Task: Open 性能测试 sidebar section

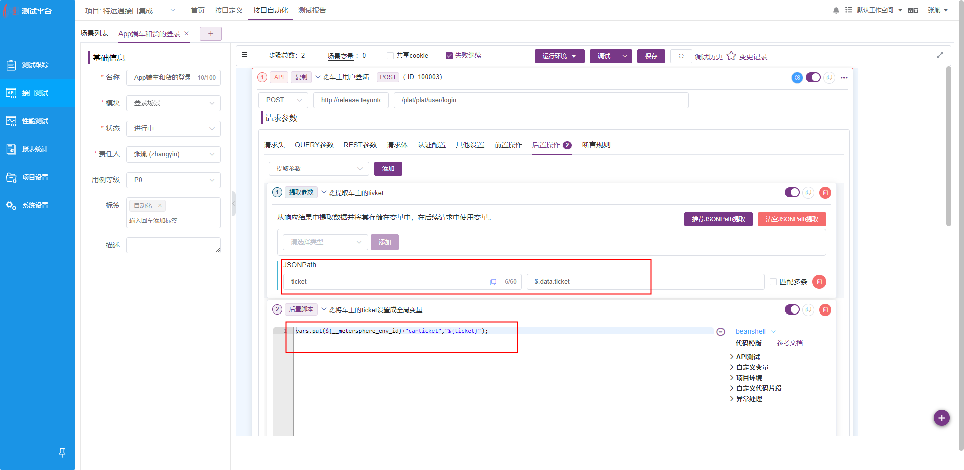Action: point(37,121)
